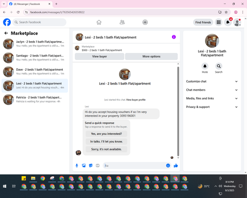Image resolution: width=247 pixels, height=198 pixels.
Task: Open conversation information purple icon
Action: click(x=174, y=37)
